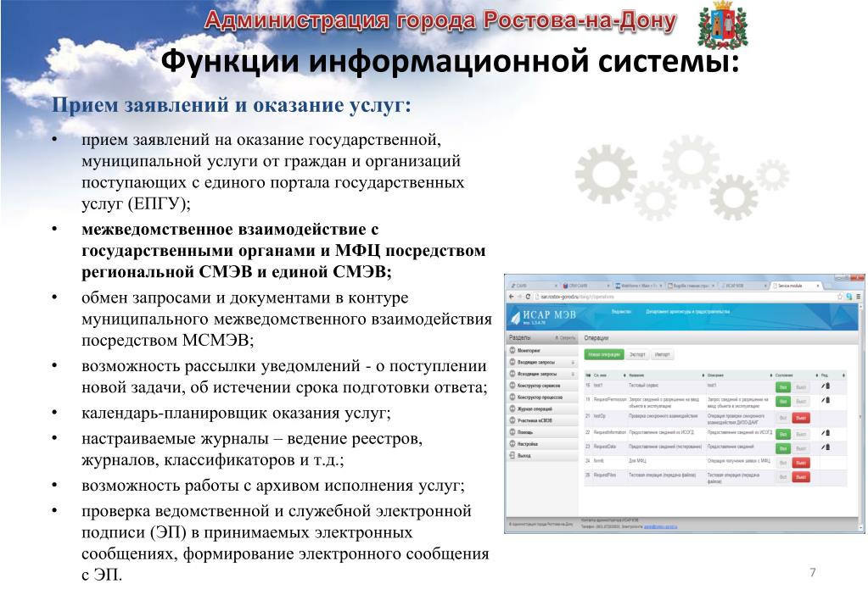
Task: Bookmark the page with the star icon
Action: coord(840,297)
